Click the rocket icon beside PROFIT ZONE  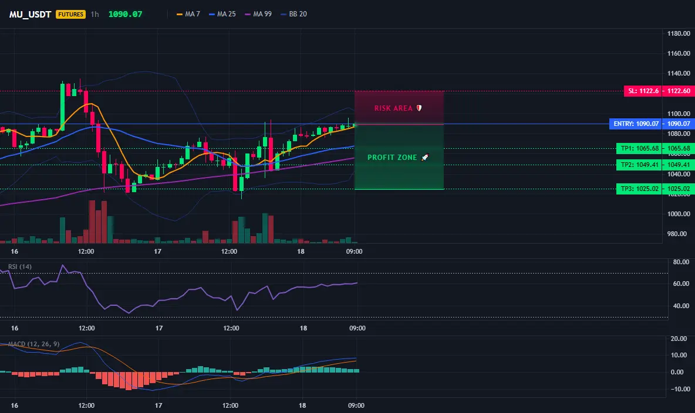coord(425,158)
